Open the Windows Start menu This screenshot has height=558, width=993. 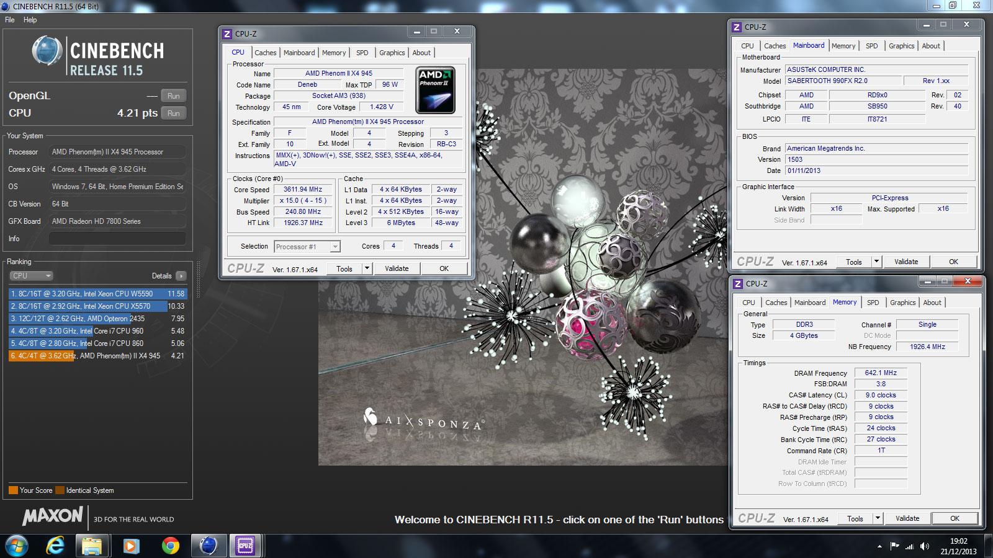click(x=17, y=546)
